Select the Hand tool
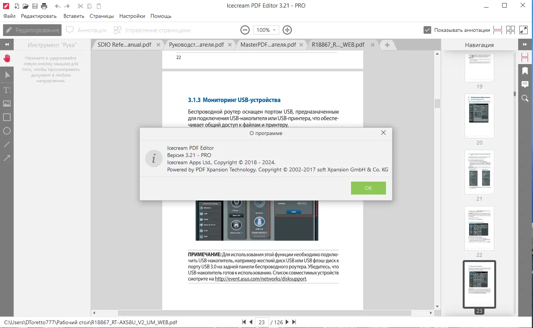This screenshot has width=533, height=328. click(x=7, y=58)
